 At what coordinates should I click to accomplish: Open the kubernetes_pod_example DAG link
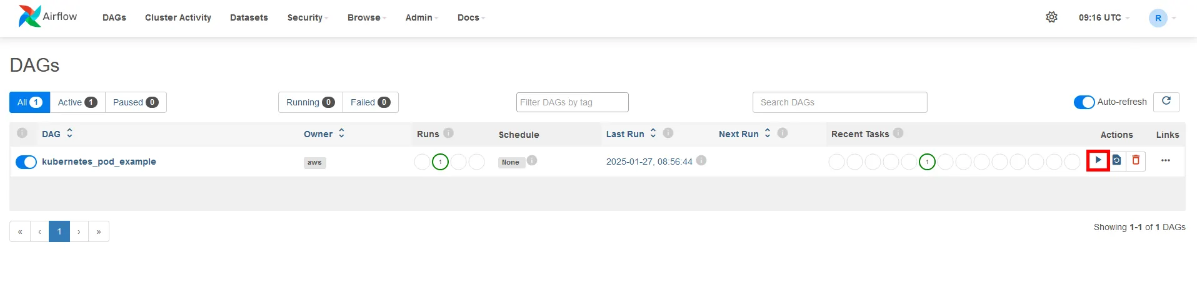(99, 162)
